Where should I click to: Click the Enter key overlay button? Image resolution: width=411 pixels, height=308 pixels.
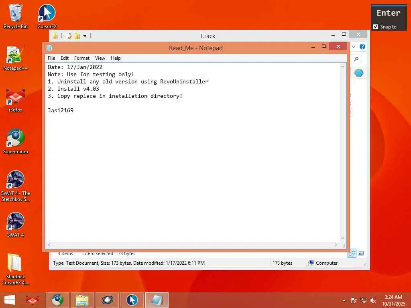click(389, 13)
